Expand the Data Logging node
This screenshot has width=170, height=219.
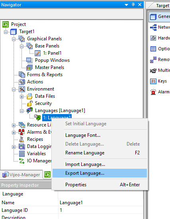coord(14,147)
